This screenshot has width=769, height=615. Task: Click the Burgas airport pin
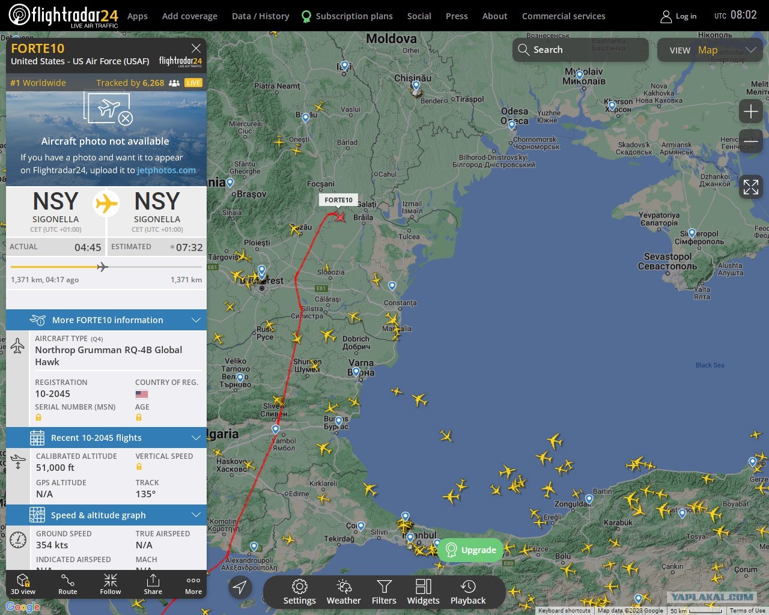(338, 421)
